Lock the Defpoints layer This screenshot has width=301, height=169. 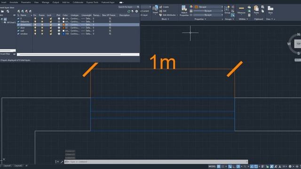pos(51,22)
